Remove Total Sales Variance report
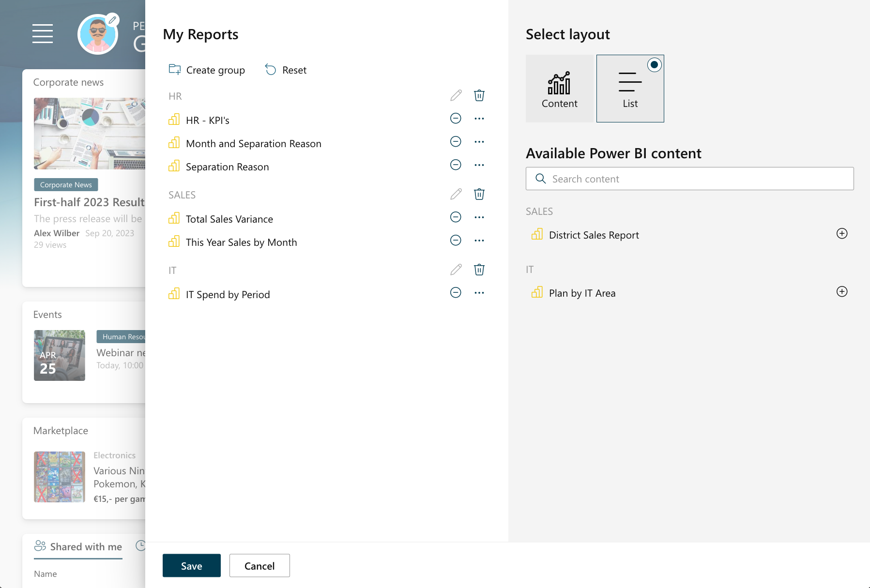The image size is (870, 588). 455,217
